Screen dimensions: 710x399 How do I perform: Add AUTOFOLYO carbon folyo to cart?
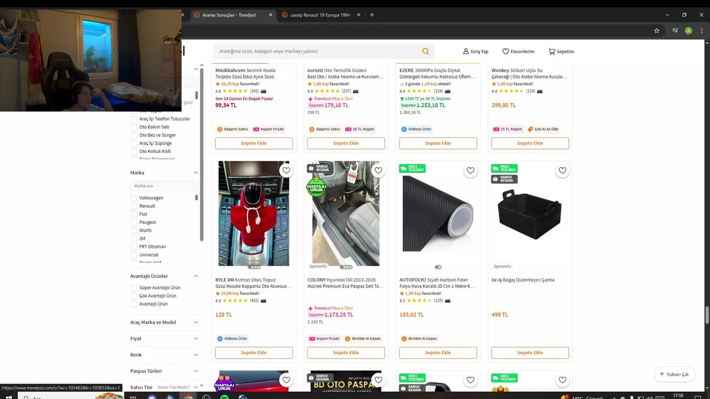pyautogui.click(x=438, y=352)
